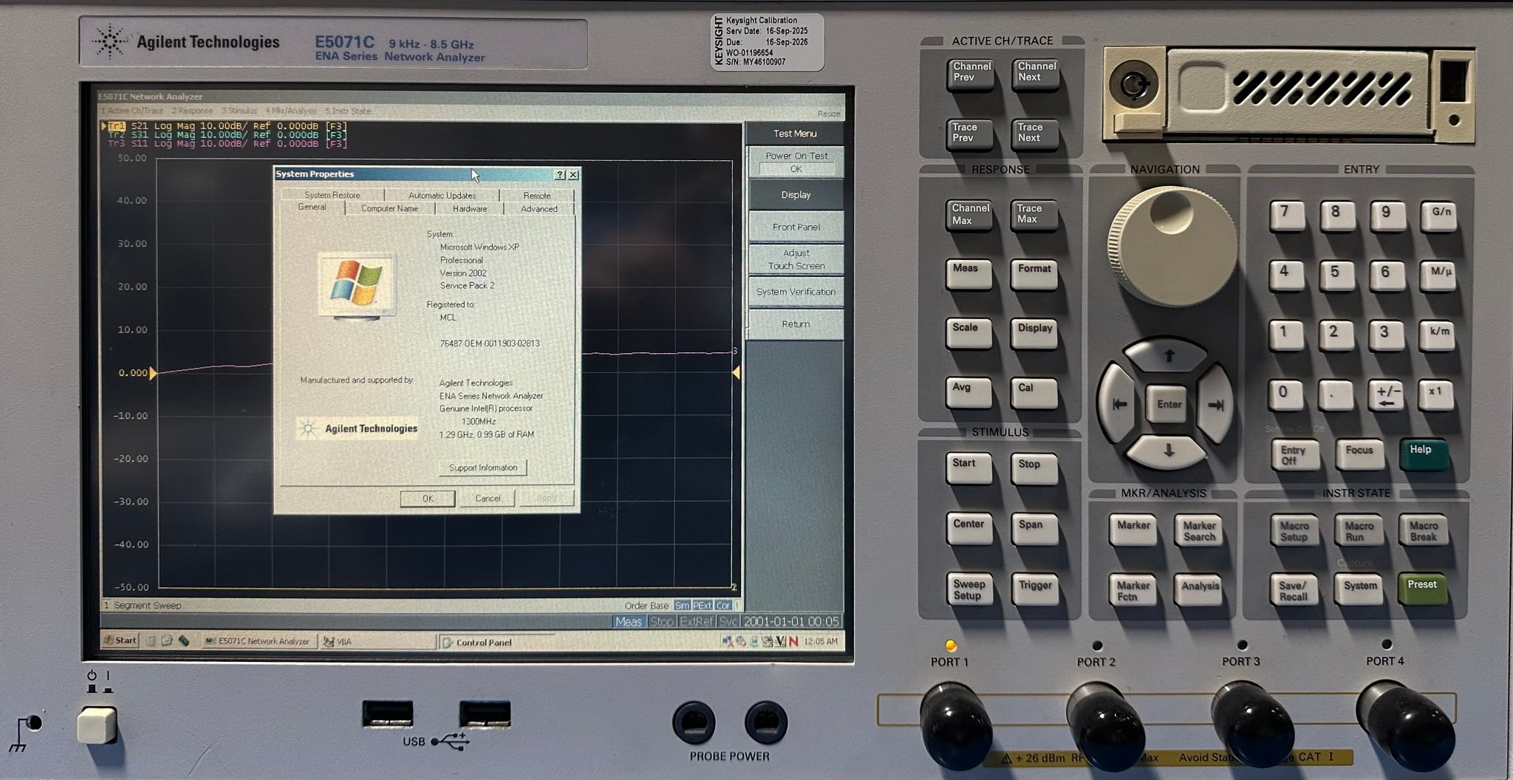
Task: Switch to Control Panel taskbar button
Action: point(496,642)
